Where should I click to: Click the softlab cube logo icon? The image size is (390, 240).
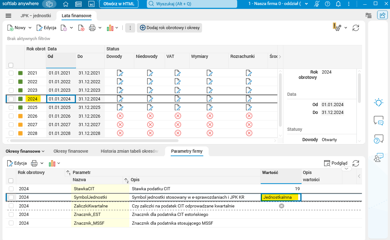pos(49,4)
